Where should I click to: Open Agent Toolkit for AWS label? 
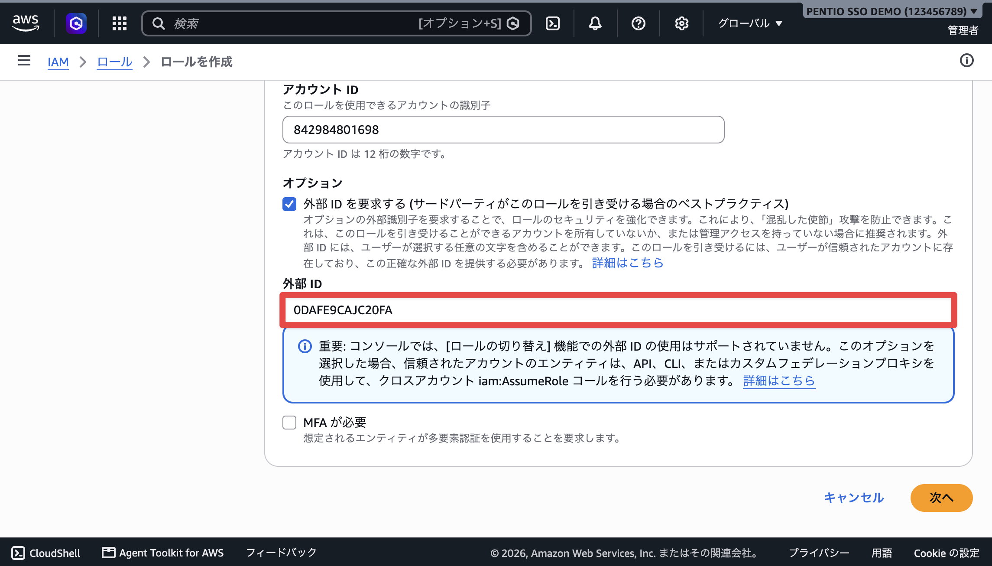[x=172, y=553]
